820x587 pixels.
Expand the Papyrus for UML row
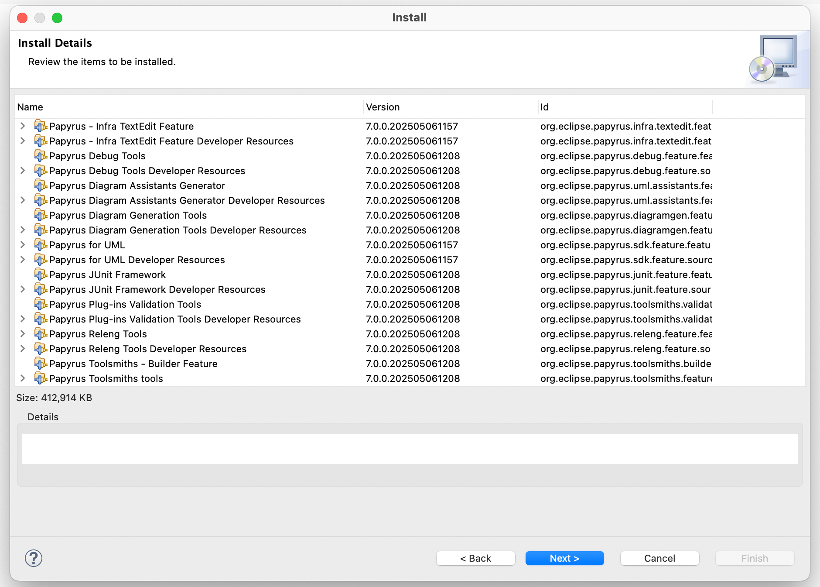[x=23, y=245]
